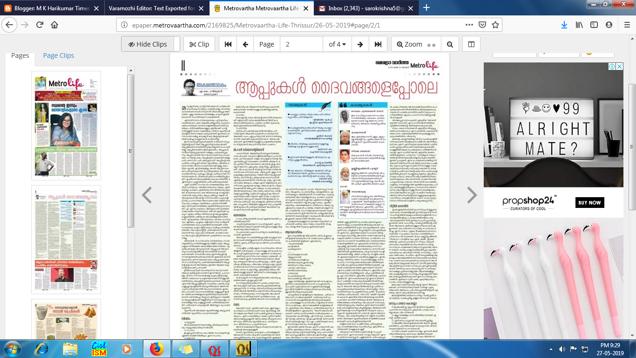Click the Zoom in button
The height and width of the screenshot is (358, 636).
(409, 44)
